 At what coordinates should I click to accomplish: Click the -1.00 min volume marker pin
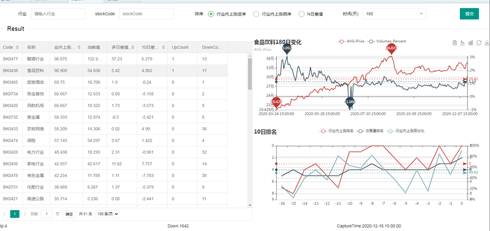coord(350,102)
